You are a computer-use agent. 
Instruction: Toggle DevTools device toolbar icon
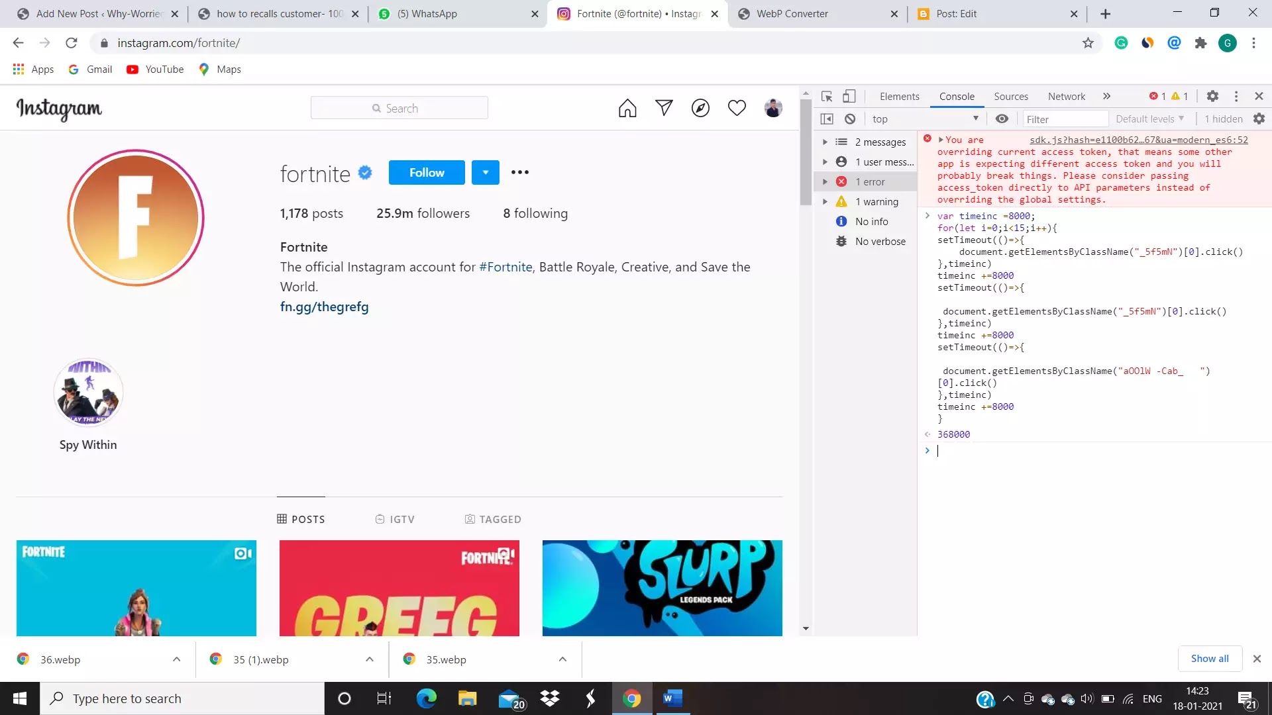(849, 97)
